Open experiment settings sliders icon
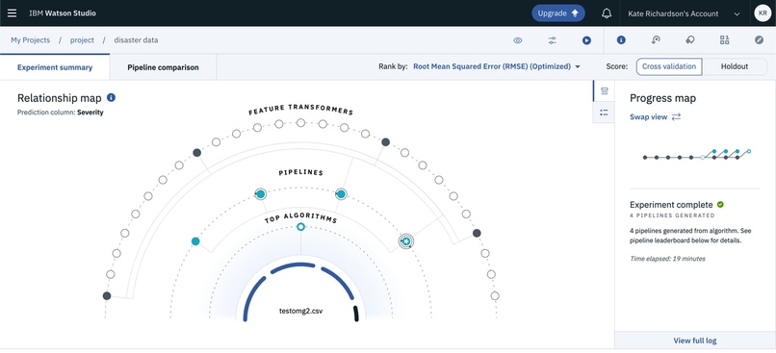Screen dimensions: 776x353 coord(553,40)
